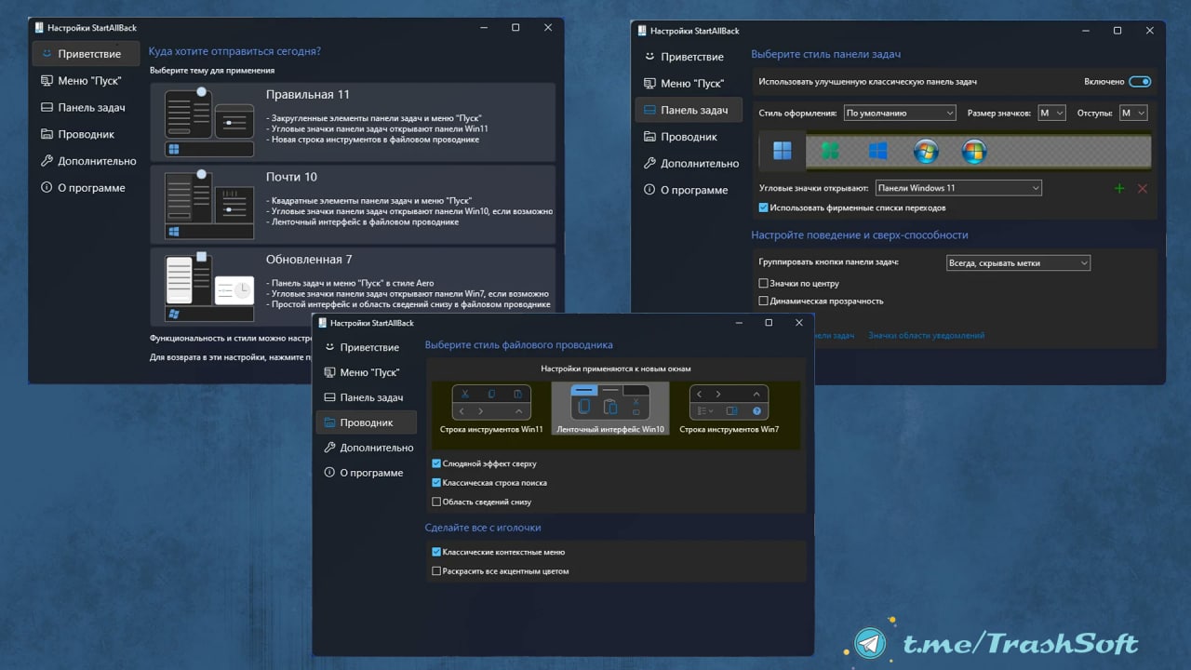
Task: Apply the Правильная 11 theme card
Action: point(352,121)
